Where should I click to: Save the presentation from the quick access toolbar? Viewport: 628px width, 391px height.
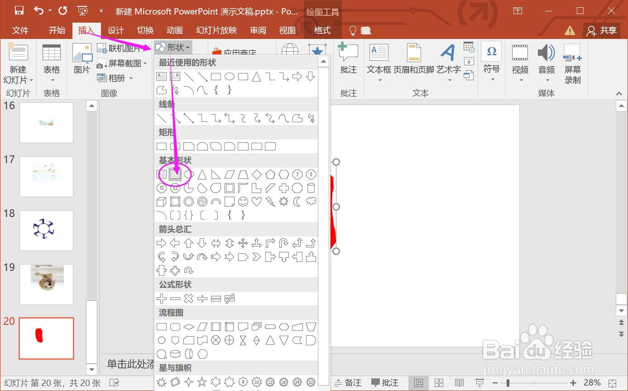(19, 10)
